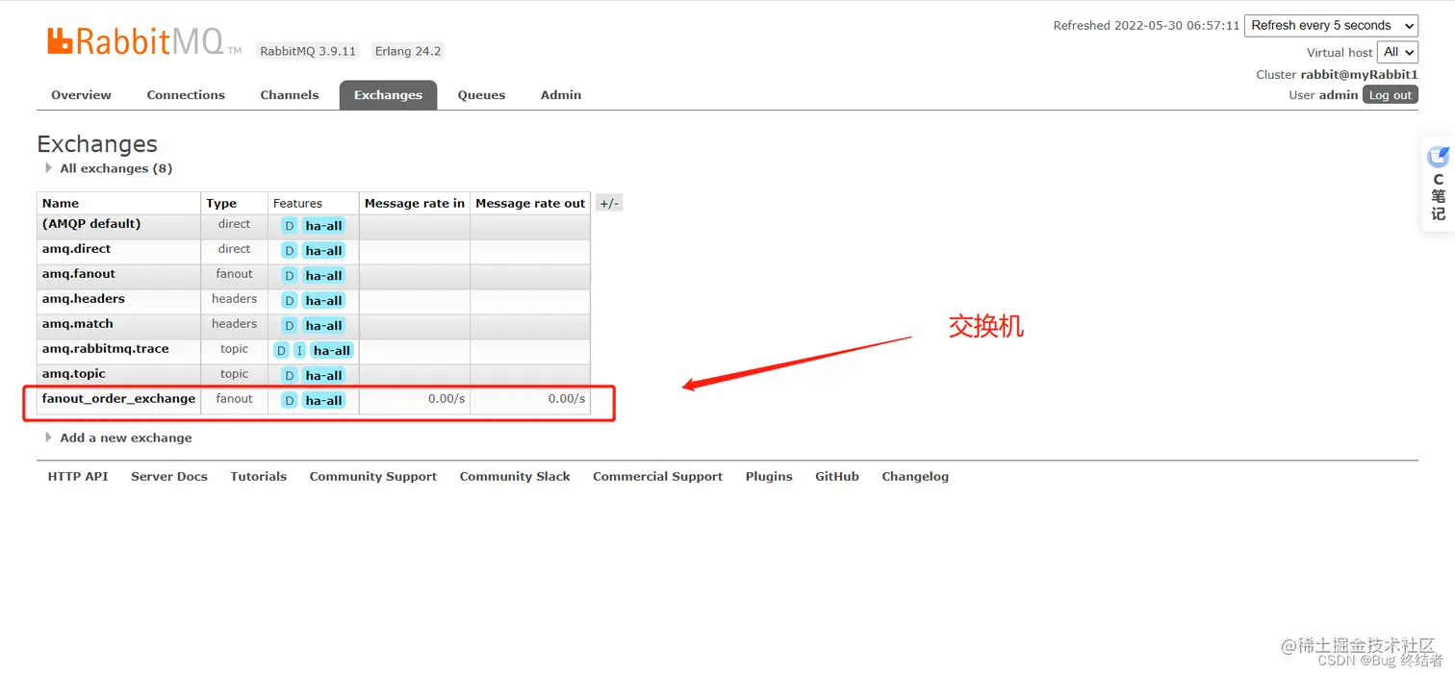Click ha-all badge on fanout_order_exchange row

coord(324,401)
